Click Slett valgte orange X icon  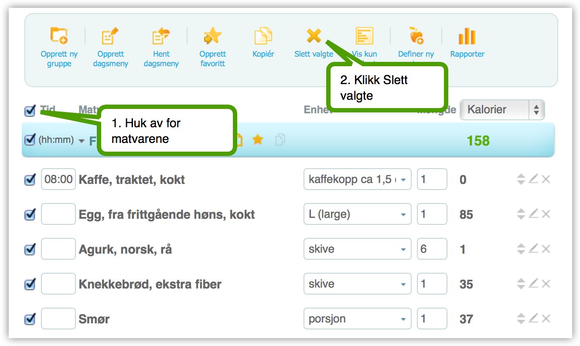coord(314,36)
